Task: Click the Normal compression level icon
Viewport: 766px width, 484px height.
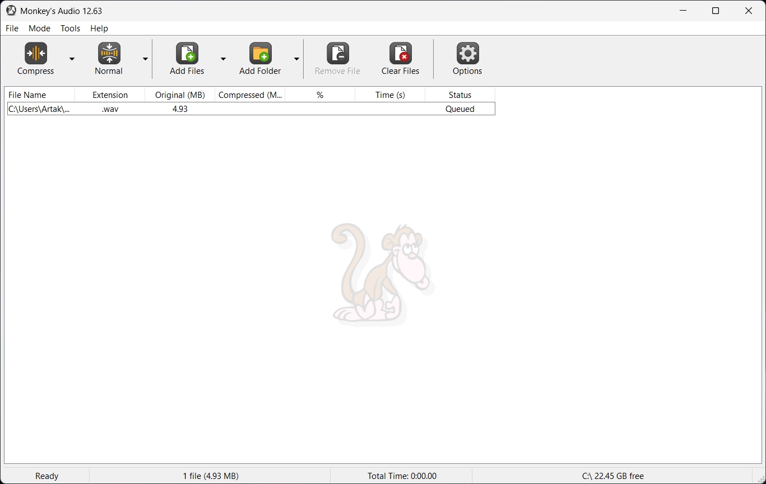Action: tap(109, 54)
